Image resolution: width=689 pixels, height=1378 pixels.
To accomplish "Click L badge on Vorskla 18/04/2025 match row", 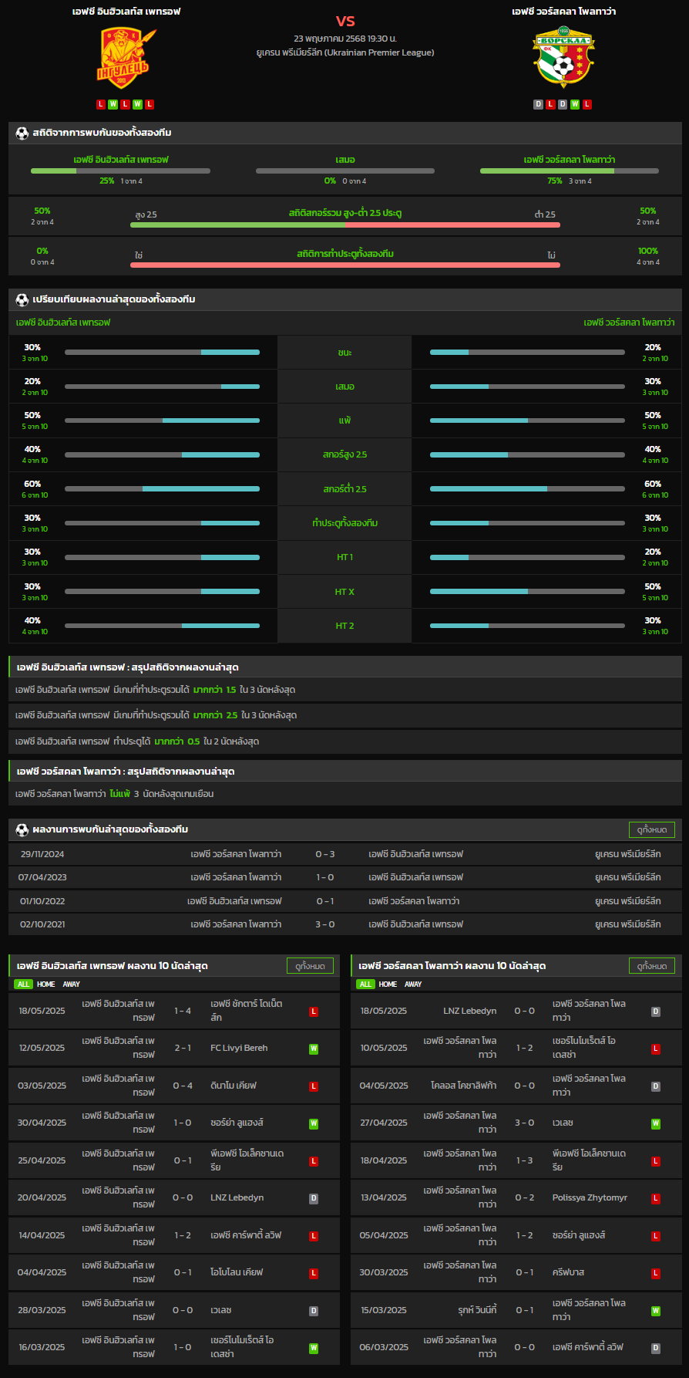I will [656, 1161].
